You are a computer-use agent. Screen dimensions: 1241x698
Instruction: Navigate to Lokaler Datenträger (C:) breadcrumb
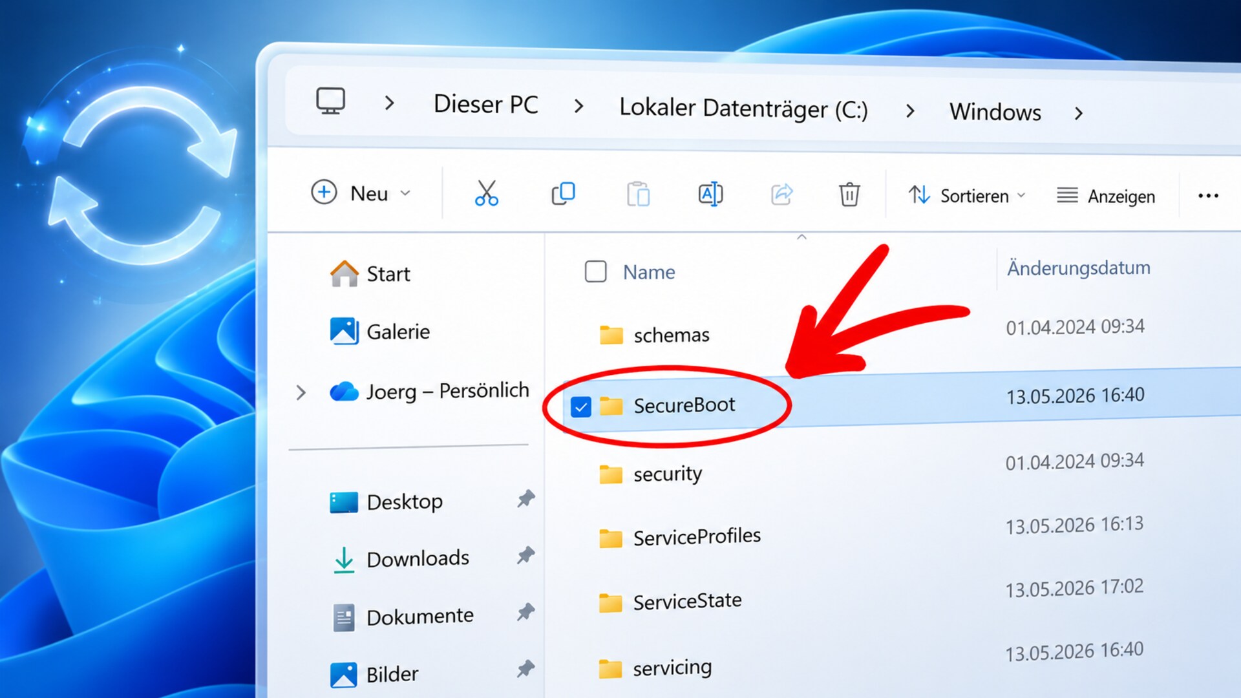pos(743,109)
